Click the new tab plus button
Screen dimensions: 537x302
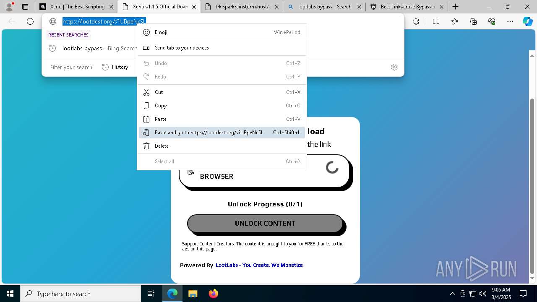pos(456,7)
